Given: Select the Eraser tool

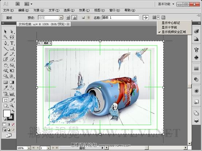Looking at the screenshot, I should pos(12,59).
